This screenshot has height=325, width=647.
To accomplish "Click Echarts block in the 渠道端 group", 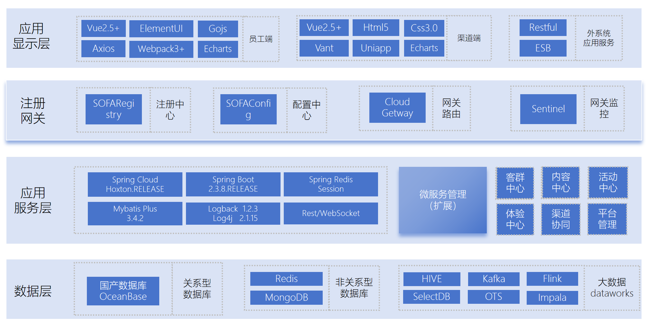I will pos(424,48).
